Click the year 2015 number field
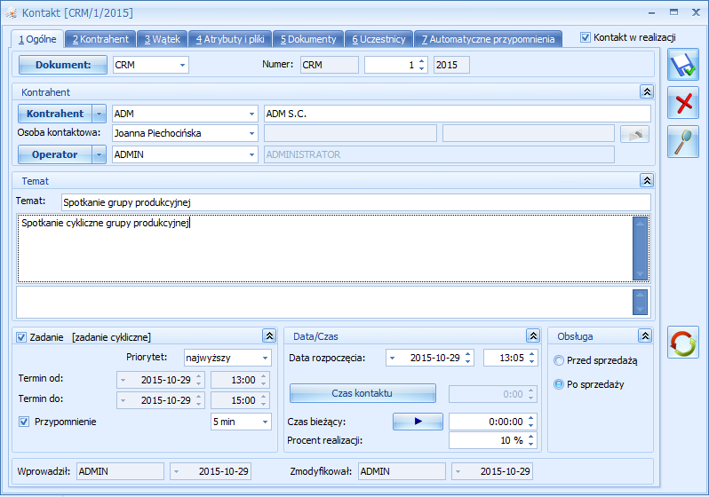709x497 pixels. tap(451, 65)
